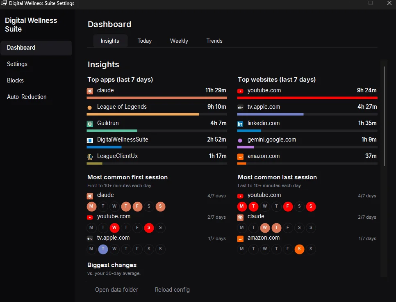Click the 9h 24m youtube.com time
The image size is (396, 302).
click(367, 90)
